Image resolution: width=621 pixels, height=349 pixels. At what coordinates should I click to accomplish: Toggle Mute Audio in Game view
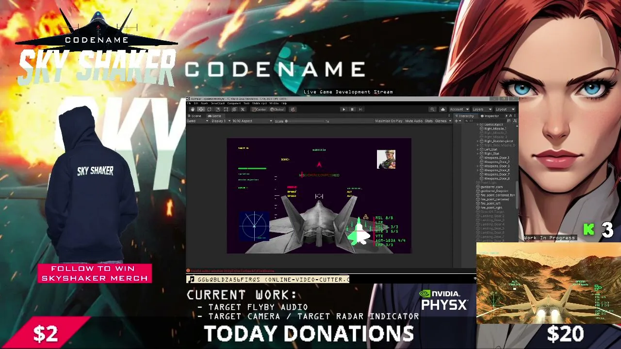414,121
